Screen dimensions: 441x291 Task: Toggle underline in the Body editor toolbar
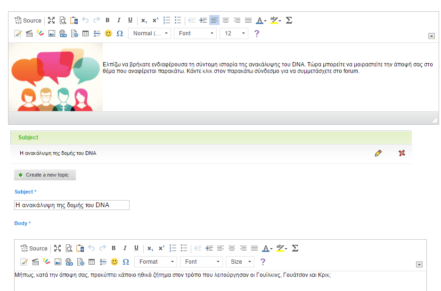click(136, 248)
